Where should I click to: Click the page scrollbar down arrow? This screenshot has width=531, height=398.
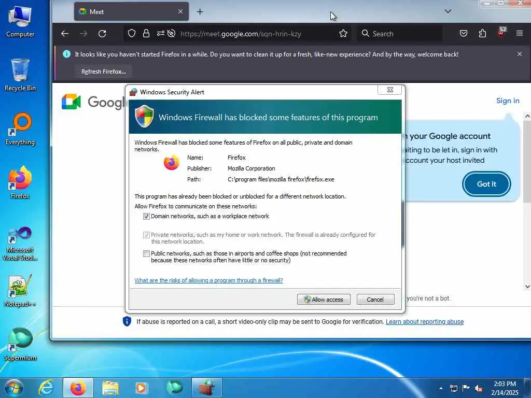527,287
